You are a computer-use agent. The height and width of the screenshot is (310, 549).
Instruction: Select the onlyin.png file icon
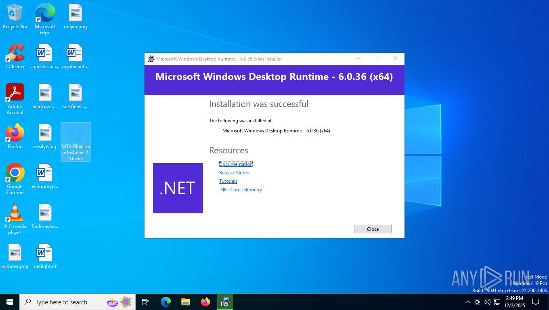[75, 17]
